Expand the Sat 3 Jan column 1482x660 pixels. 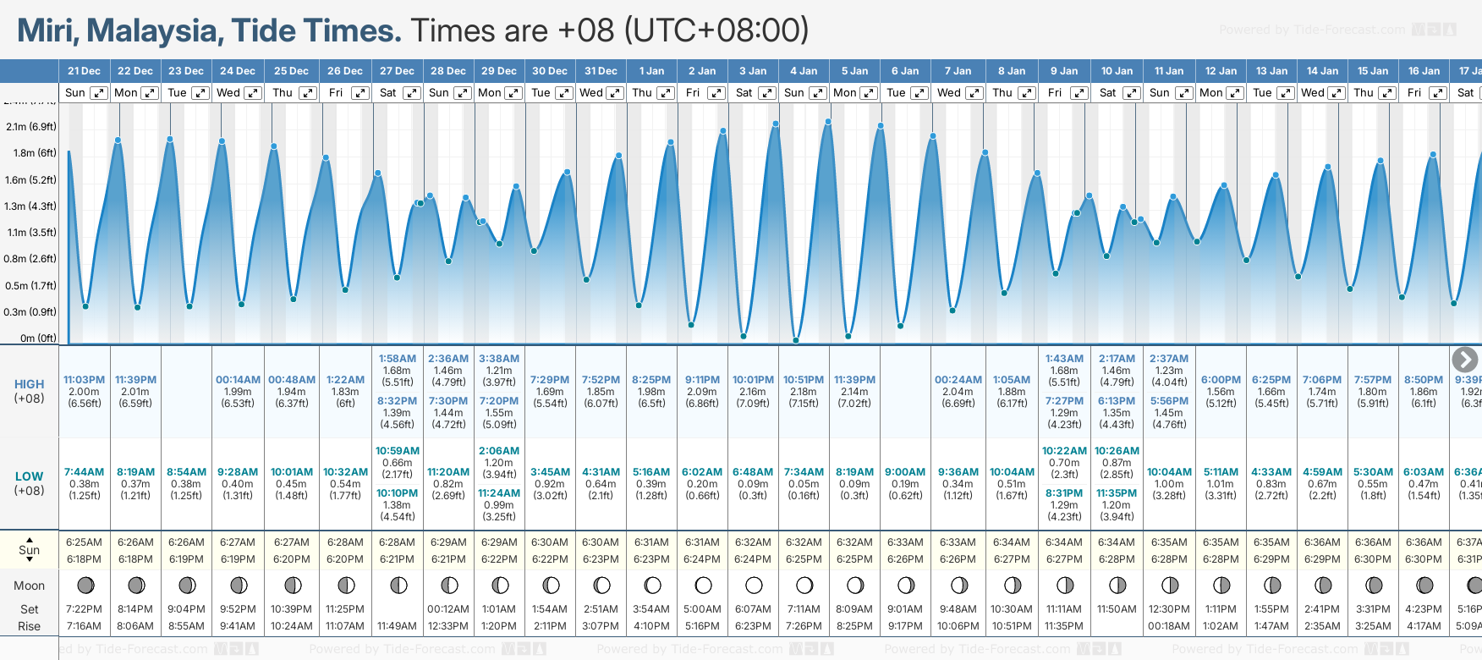point(767,93)
